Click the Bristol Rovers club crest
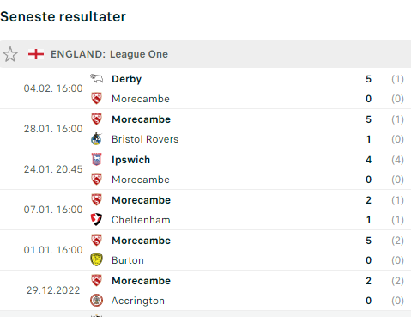This screenshot has height=317, width=411. pyautogui.click(x=96, y=139)
